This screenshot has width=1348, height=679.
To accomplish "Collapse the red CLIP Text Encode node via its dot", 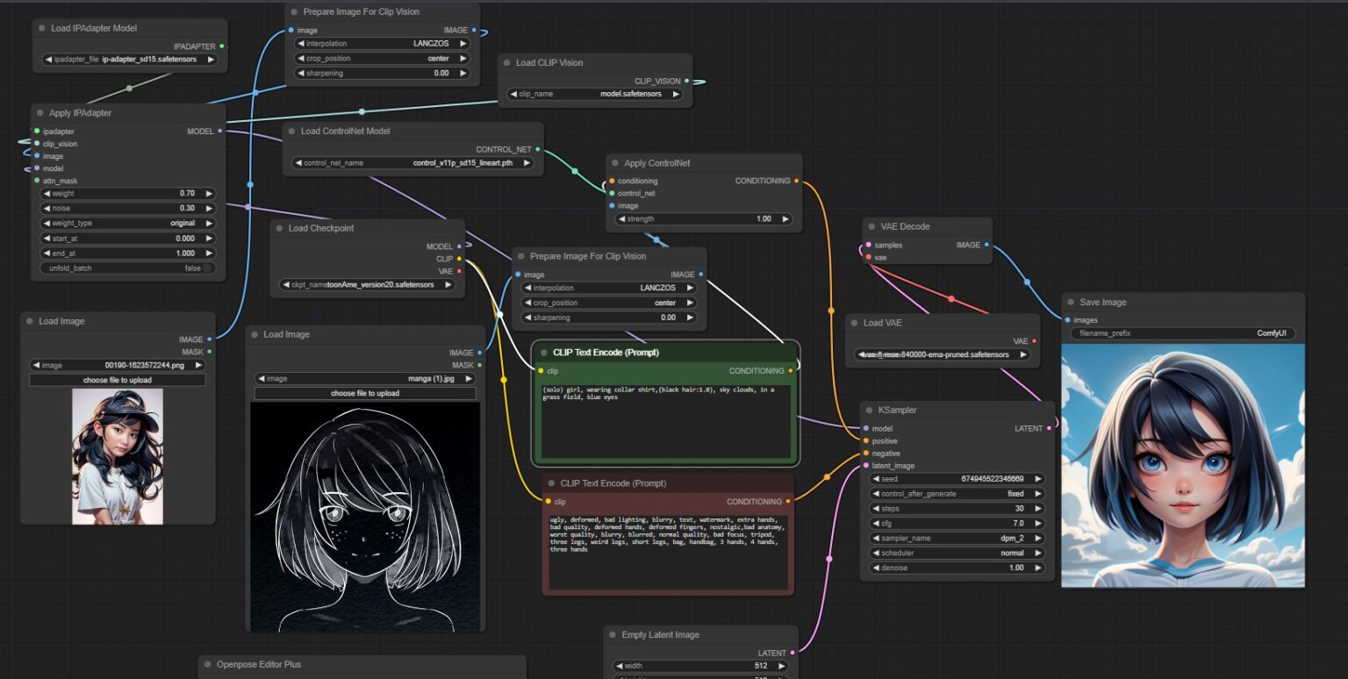I will pos(551,483).
